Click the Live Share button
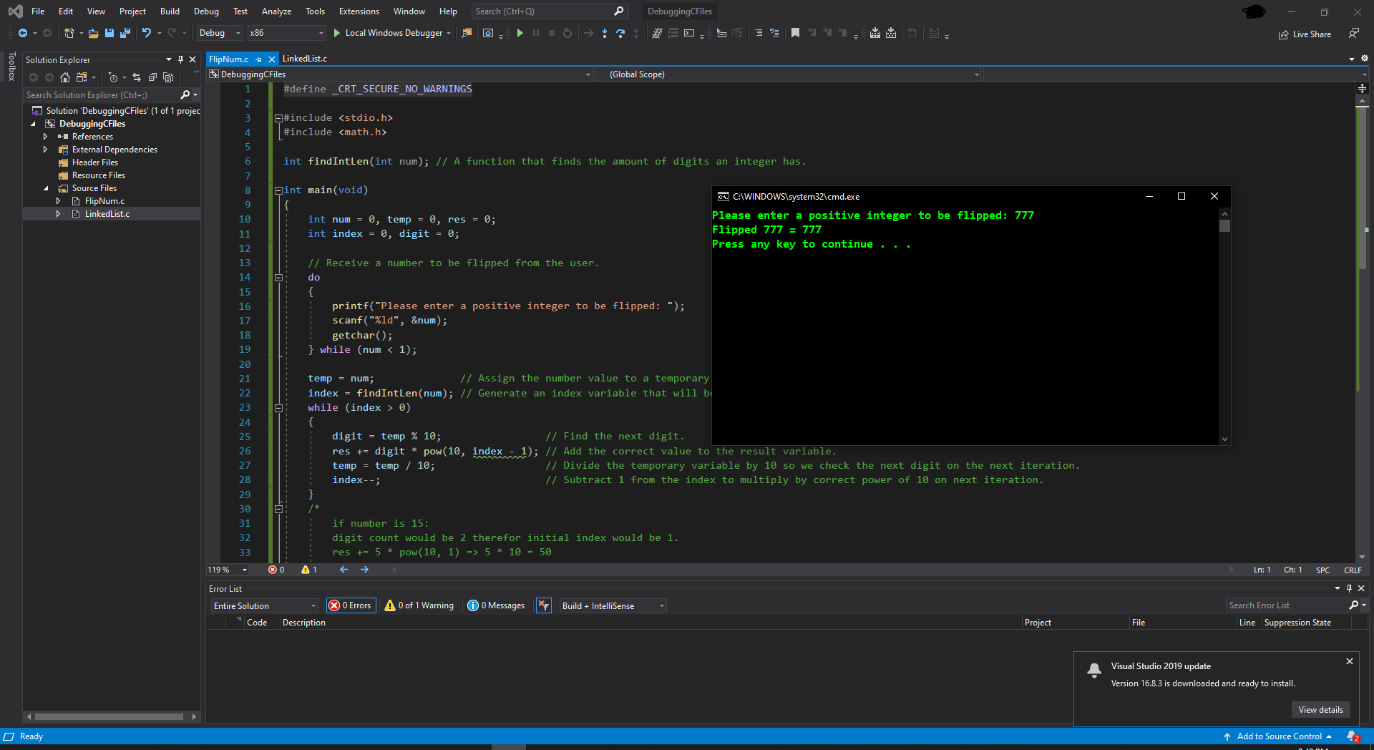Screen dimensions: 1374x750 (x=1305, y=34)
